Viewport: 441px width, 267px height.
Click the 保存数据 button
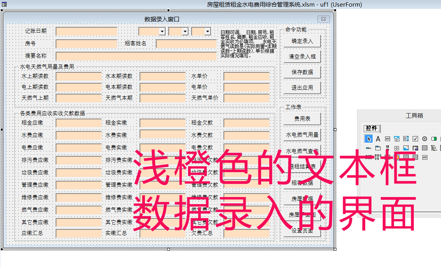(302, 72)
